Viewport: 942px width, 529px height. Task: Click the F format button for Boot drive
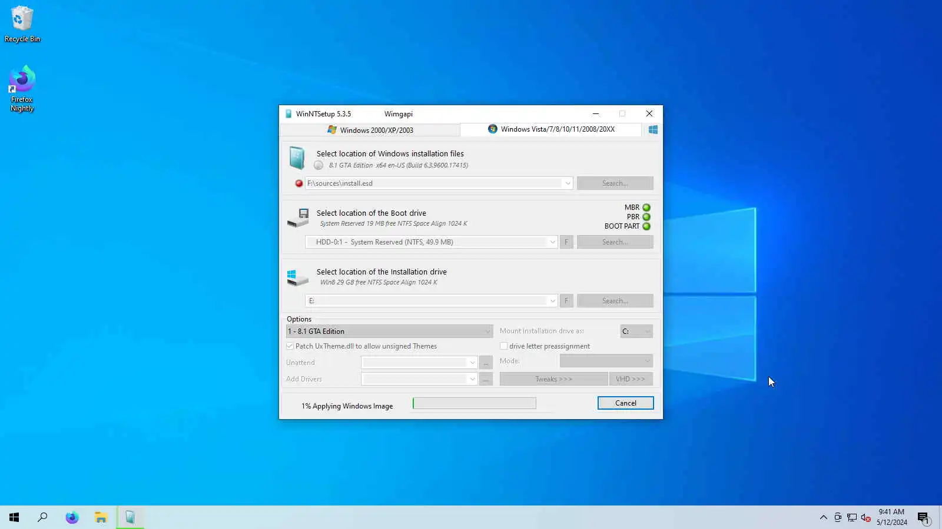(x=566, y=242)
